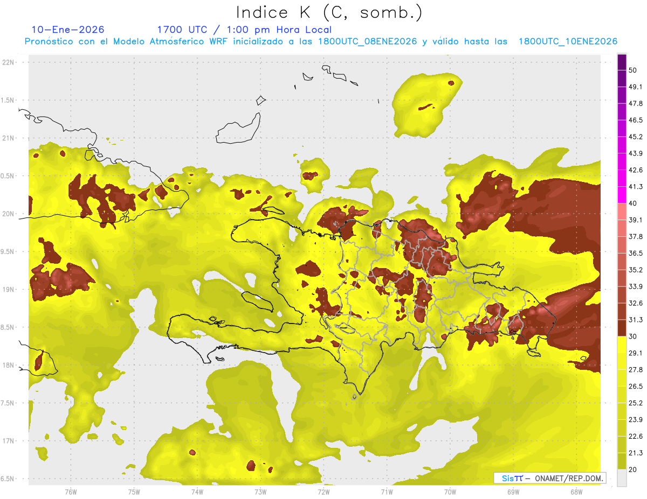Click the colorbar value "29.1"
Image resolution: width=647 pixels, height=499 pixels.
(x=636, y=353)
